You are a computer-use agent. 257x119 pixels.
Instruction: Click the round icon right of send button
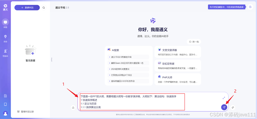coord(233,107)
